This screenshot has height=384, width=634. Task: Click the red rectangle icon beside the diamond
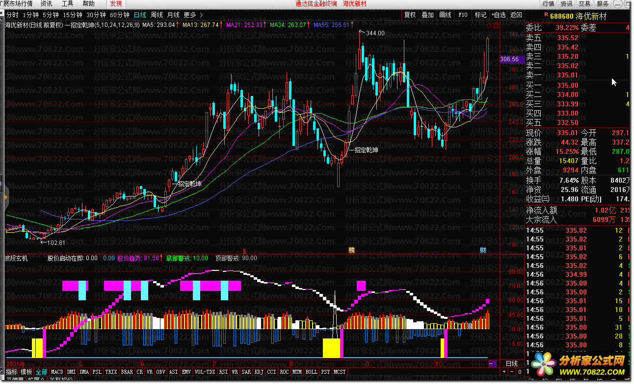(x=495, y=25)
